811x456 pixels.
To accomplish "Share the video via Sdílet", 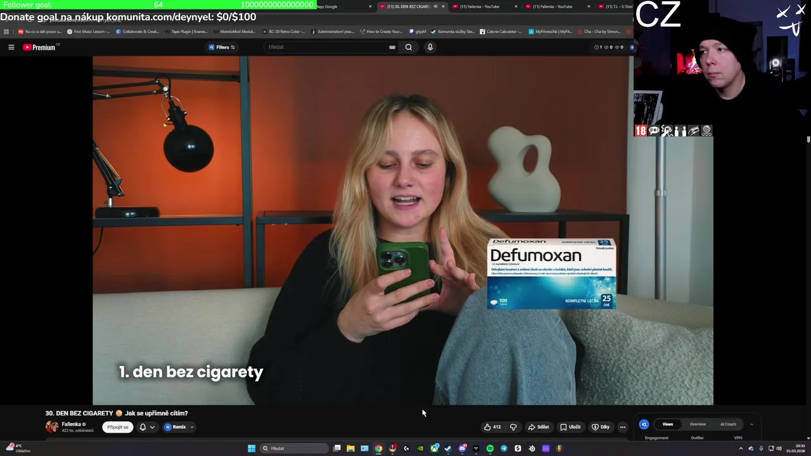I will click(539, 427).
